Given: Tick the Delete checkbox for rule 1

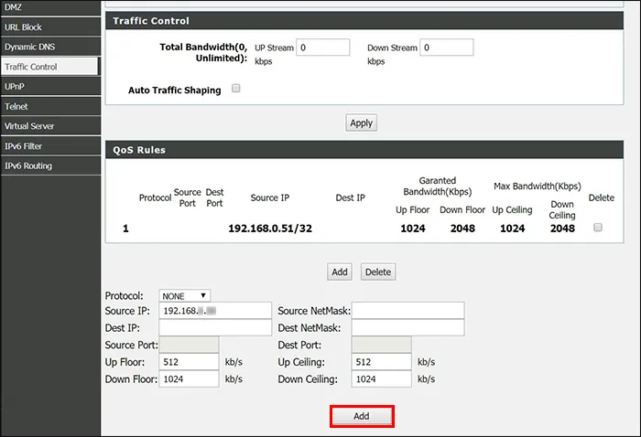Looking at the screenshot, I should 598,228.
